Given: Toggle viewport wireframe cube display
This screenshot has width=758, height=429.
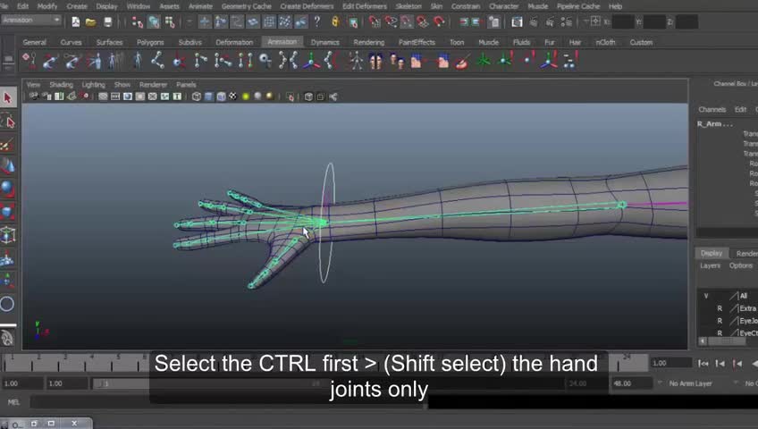Looking at the screenshot, I should coord(197,97).
